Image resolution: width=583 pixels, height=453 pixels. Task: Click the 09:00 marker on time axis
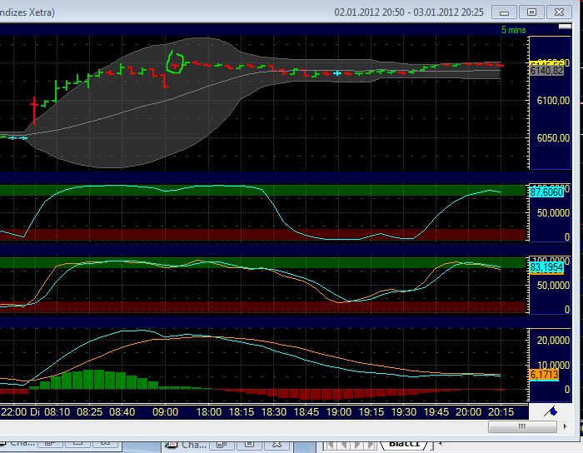165,411
